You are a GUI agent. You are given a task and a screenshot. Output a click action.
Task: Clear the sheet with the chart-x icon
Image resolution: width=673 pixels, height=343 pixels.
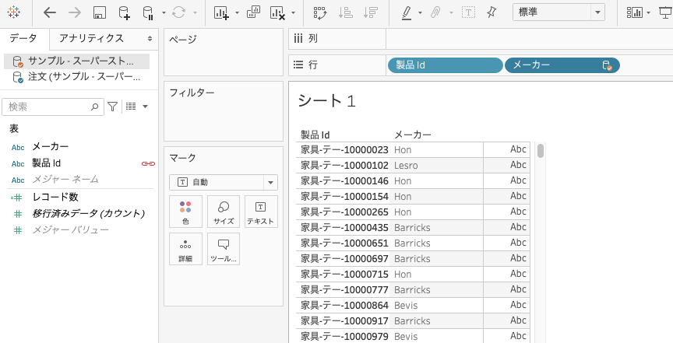[278, 13]
